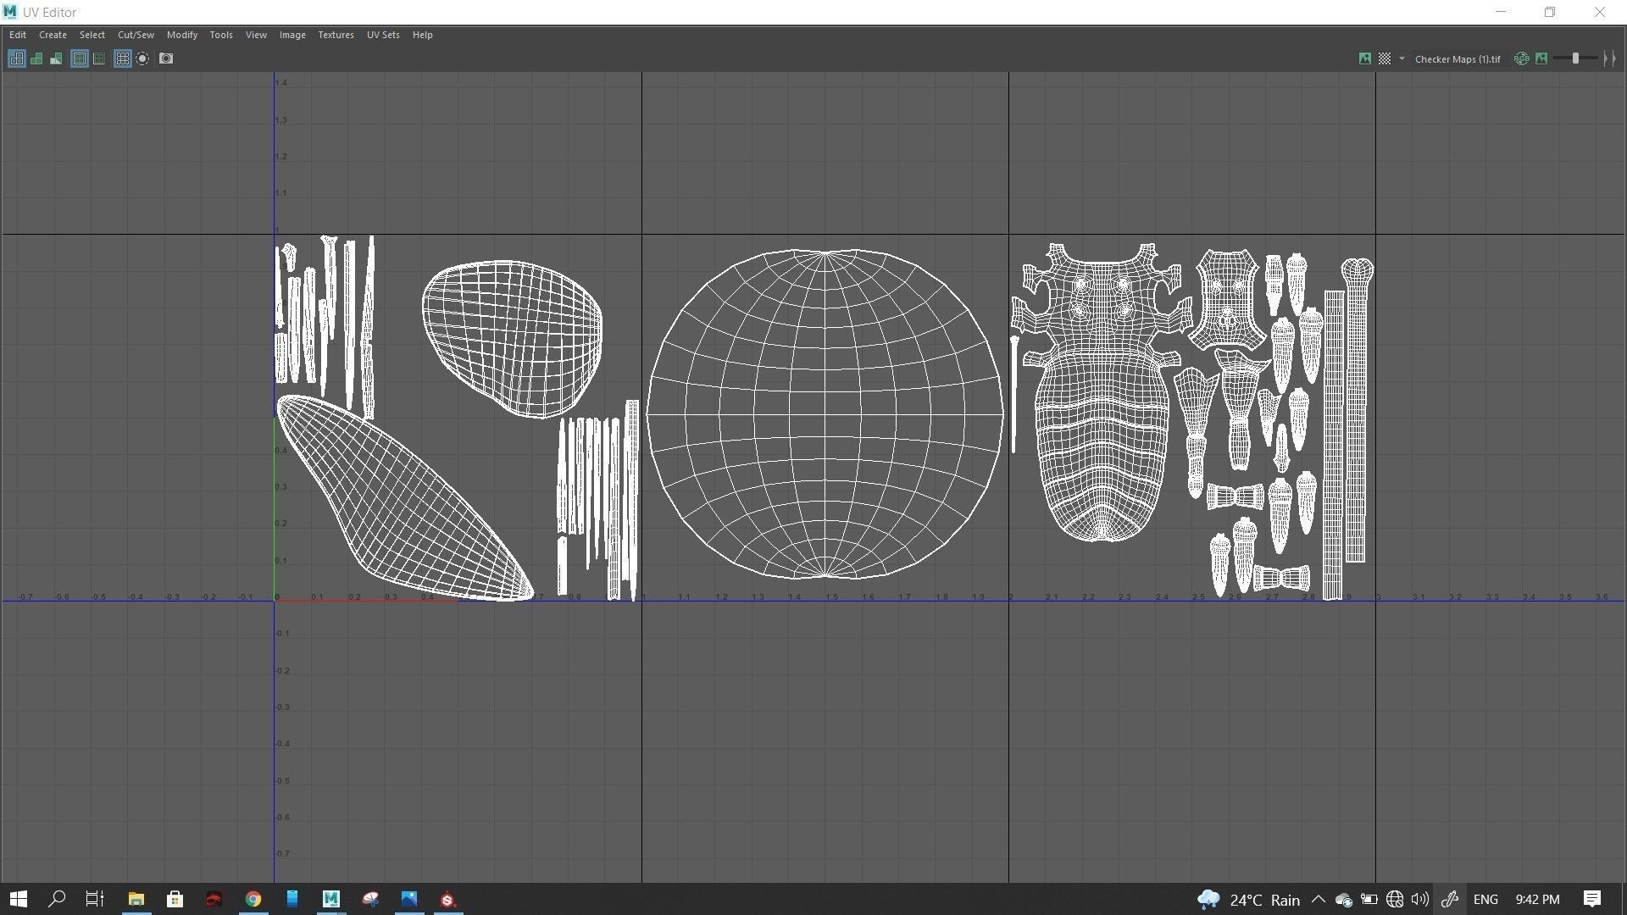Screen dimensions: 1627x915
Task: Toggle the grid display icon
Action: pos(122,58)
